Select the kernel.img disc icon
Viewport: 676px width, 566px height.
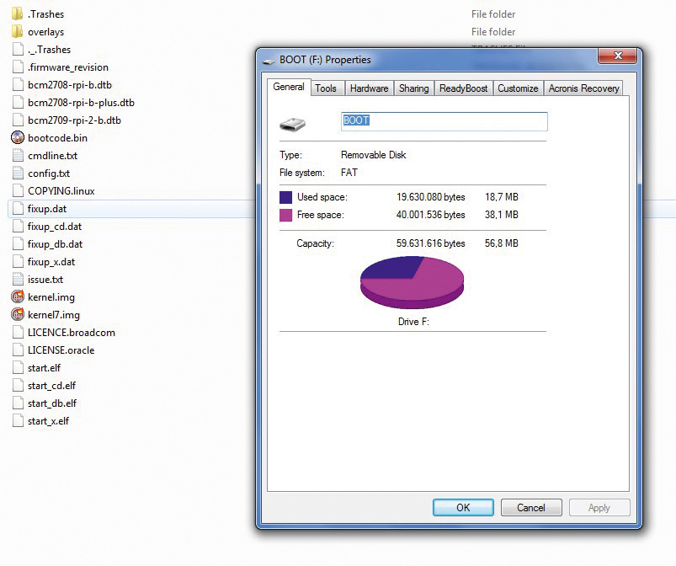[x=18, y=297]
